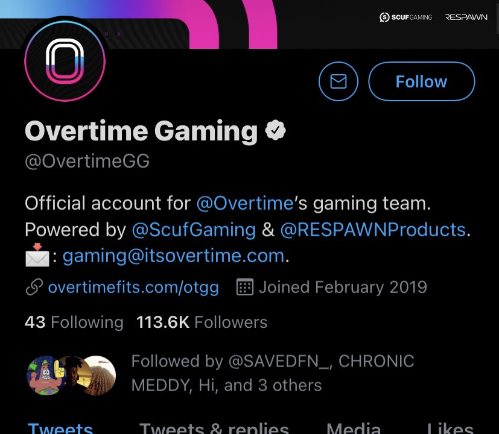Screen dimensions: 499x434
Task: View the 113.6K Followers list
Action: click(202, 322)
